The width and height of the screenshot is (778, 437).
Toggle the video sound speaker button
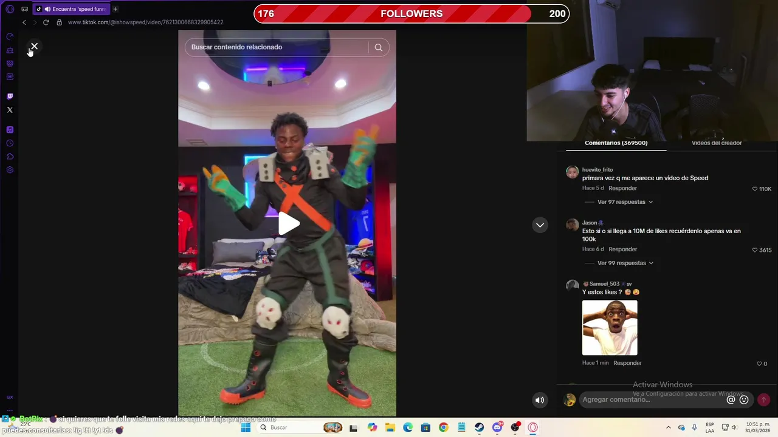click(540, 400)
